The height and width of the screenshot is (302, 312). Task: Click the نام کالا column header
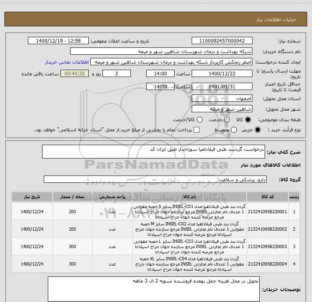pos(190,197)
